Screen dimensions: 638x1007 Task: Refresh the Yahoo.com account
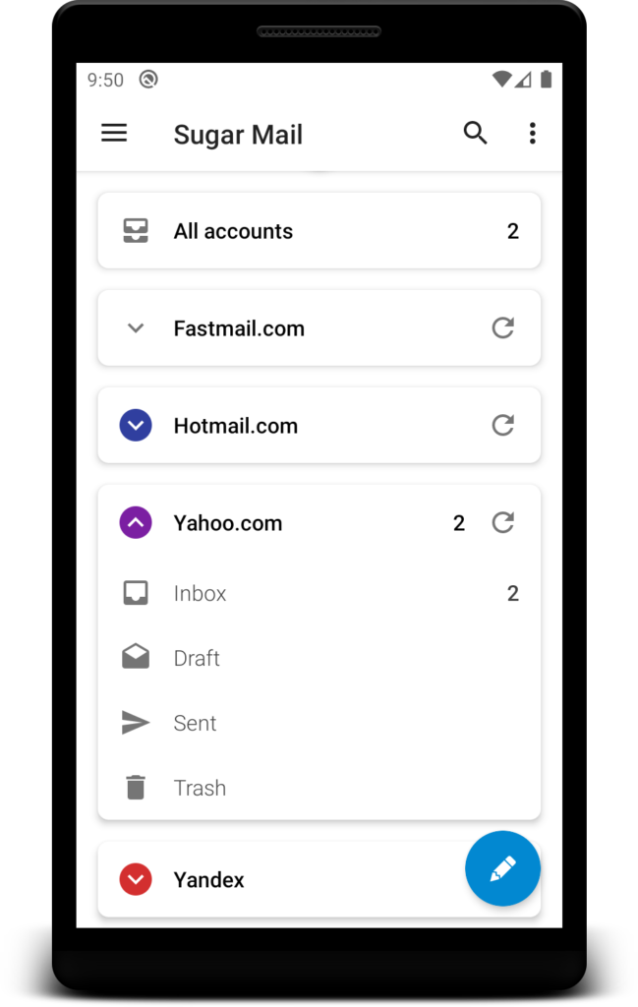click(x=502, y=522)
